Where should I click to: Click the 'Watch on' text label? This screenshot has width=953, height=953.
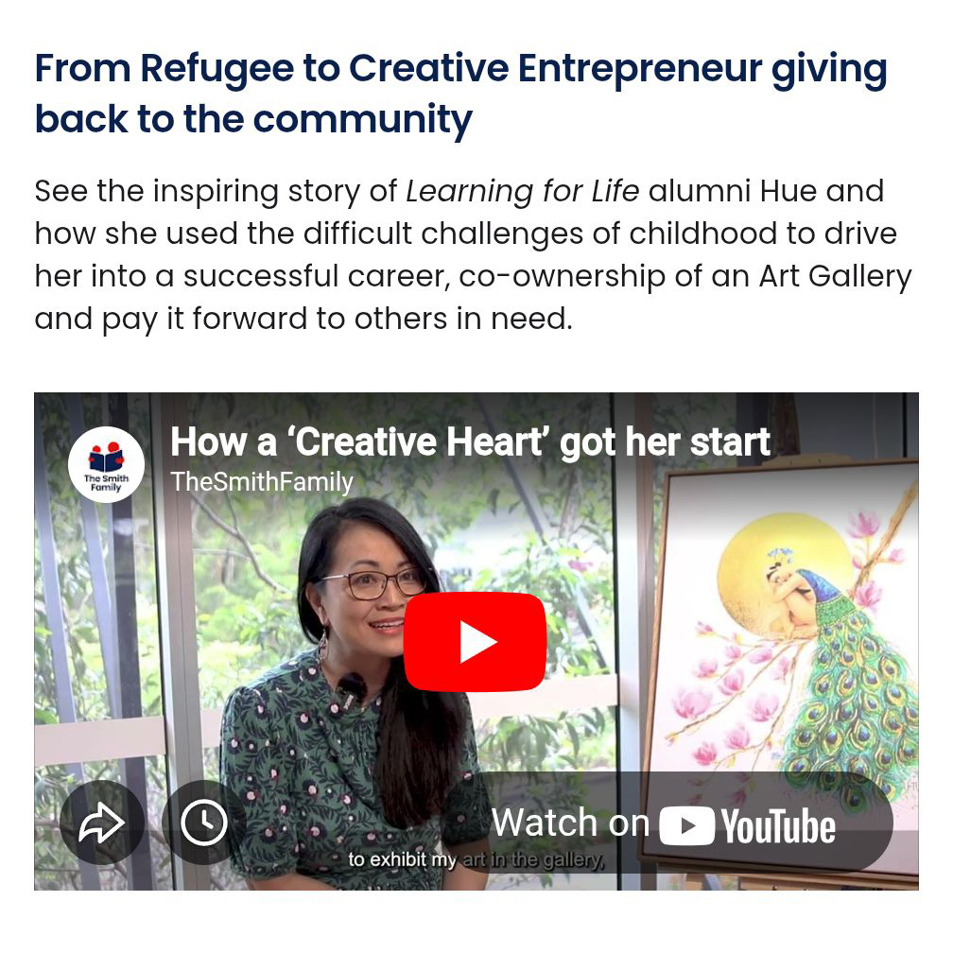[570, 823]
